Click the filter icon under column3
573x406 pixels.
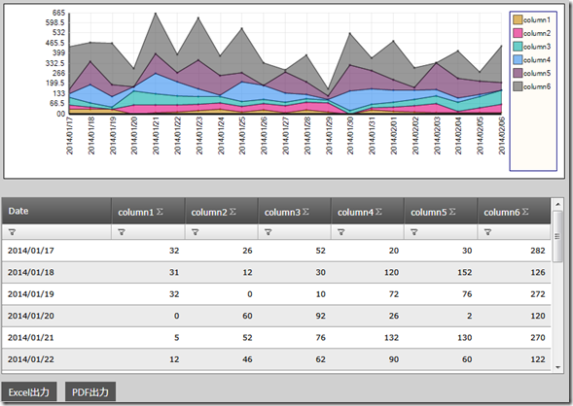coord(269,232)
